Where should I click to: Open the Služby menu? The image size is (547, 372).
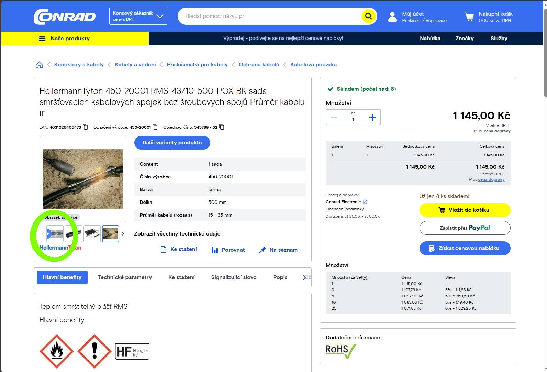[x=499, y=39]
